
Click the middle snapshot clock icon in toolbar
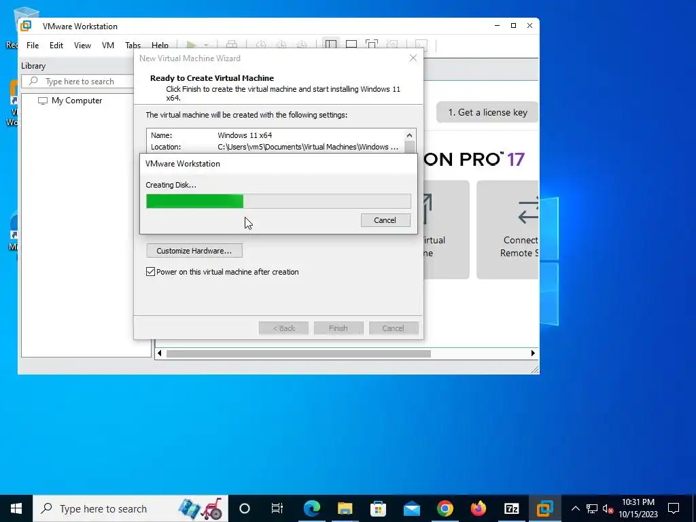click(281, 44)
